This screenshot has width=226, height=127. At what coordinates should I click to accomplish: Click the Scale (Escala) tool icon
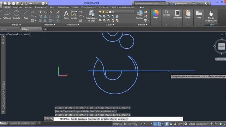[46, 20]
